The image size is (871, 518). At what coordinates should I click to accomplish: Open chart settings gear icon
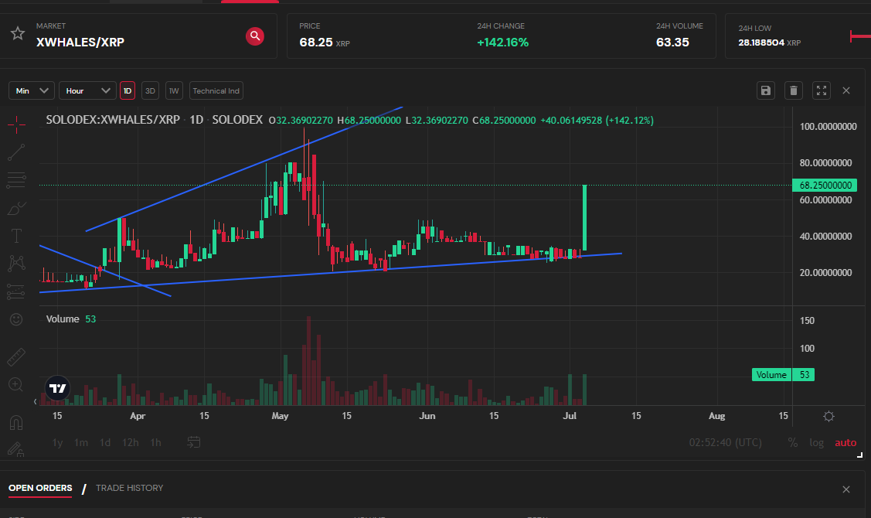point(828,416)
